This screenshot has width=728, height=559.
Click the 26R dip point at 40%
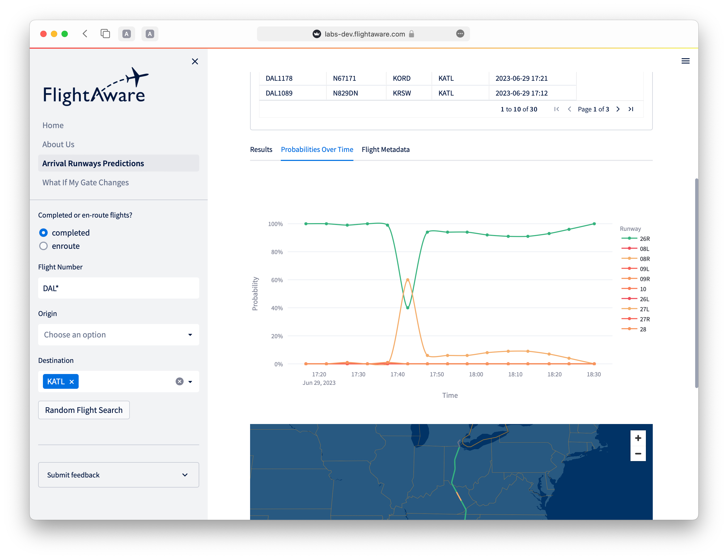click(x=407, y=308)
